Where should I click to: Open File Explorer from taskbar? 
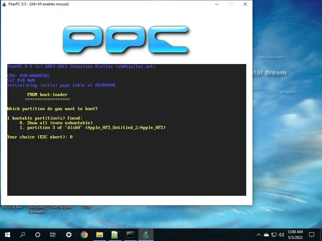click(100, 235)
